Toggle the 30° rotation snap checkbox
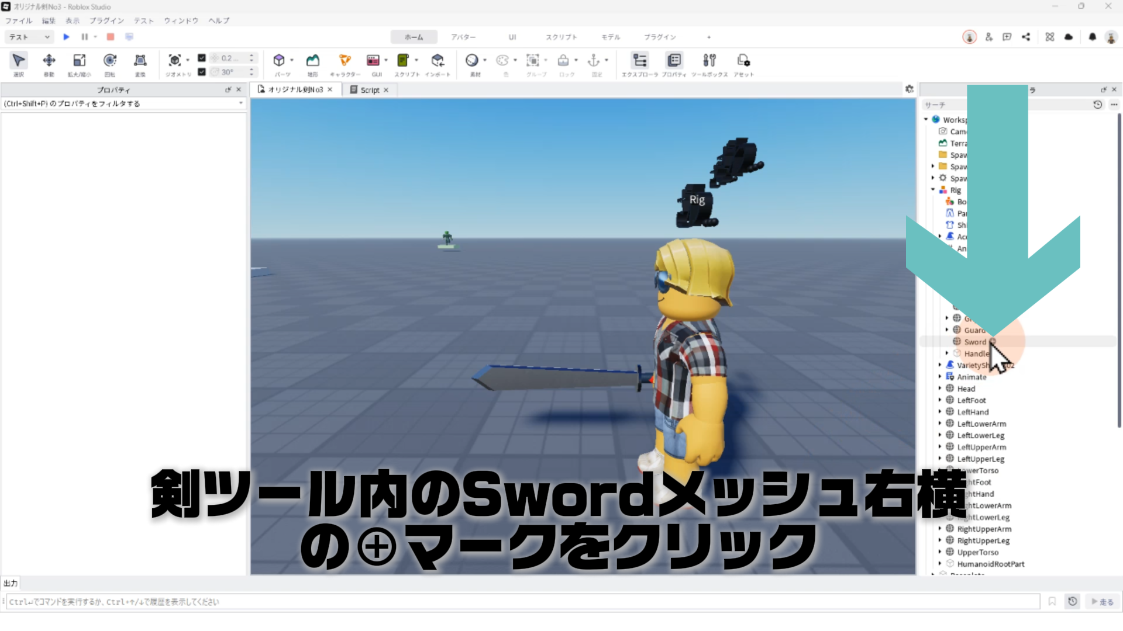This screenshot has width=1123, height=631. click(202, 72)
